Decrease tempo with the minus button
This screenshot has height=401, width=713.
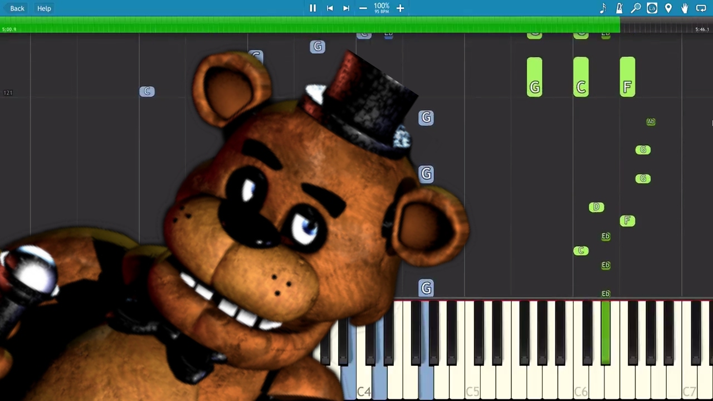click(x=363, y=8)
